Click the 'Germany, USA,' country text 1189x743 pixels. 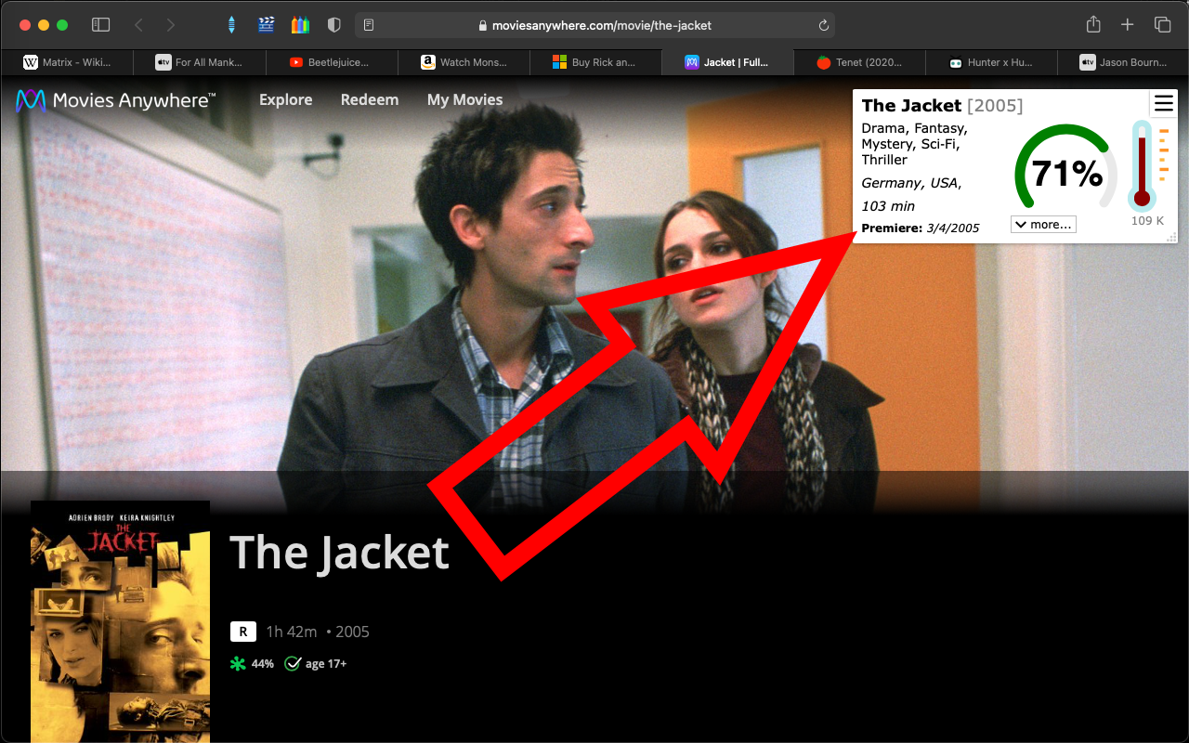tap(912, 183)
